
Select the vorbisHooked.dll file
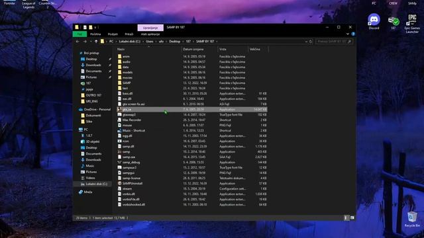192,204
